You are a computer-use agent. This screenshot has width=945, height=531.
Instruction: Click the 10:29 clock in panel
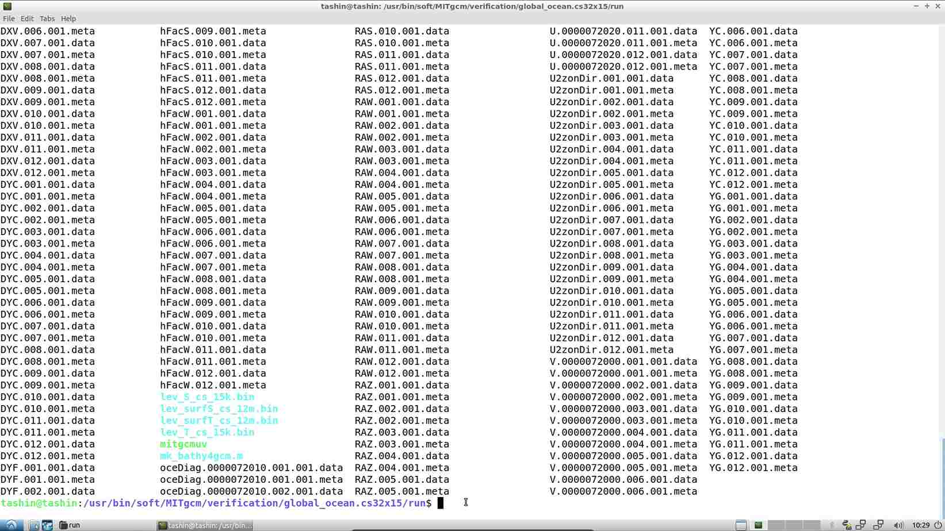click(921, 525)
